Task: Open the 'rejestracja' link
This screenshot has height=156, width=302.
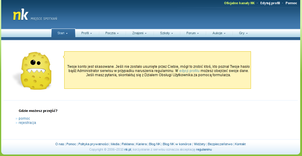Action: pos(27,123)
